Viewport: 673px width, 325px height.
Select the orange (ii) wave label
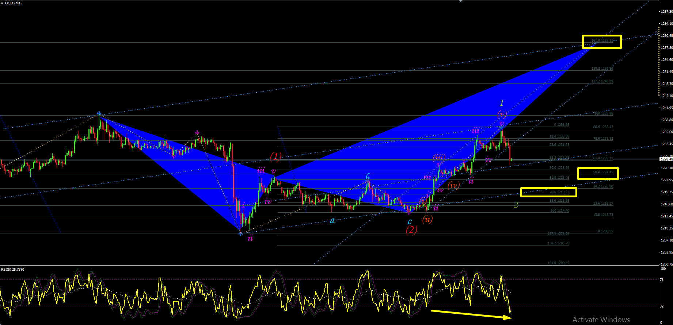(x=427, y=219)
